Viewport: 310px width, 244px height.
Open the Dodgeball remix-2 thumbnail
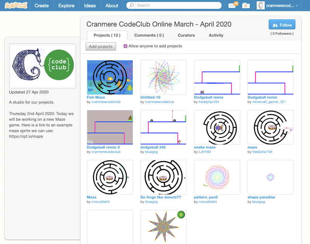pos(110,127)
